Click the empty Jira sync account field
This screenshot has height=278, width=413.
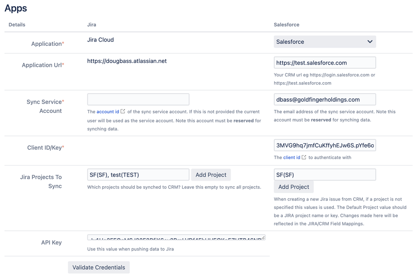138,100
